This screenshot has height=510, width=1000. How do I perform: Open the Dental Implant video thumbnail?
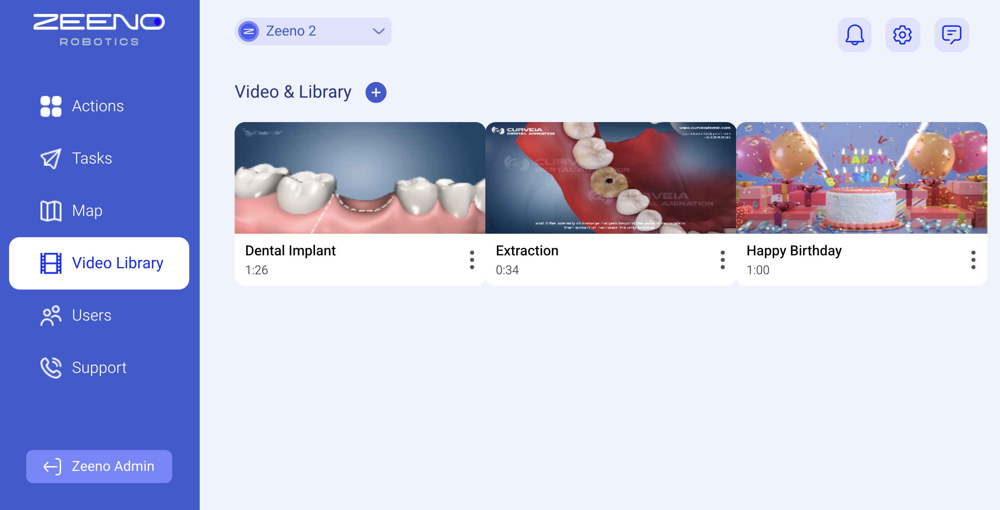click(360, 178)
